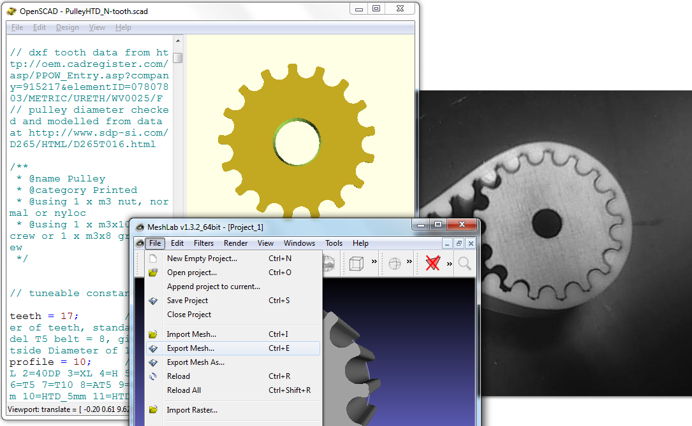Screen dimensions: 692x426
Task: Click the yellow pulley model in OpenSCAD viewport
Action: click(x=297, y=142)
